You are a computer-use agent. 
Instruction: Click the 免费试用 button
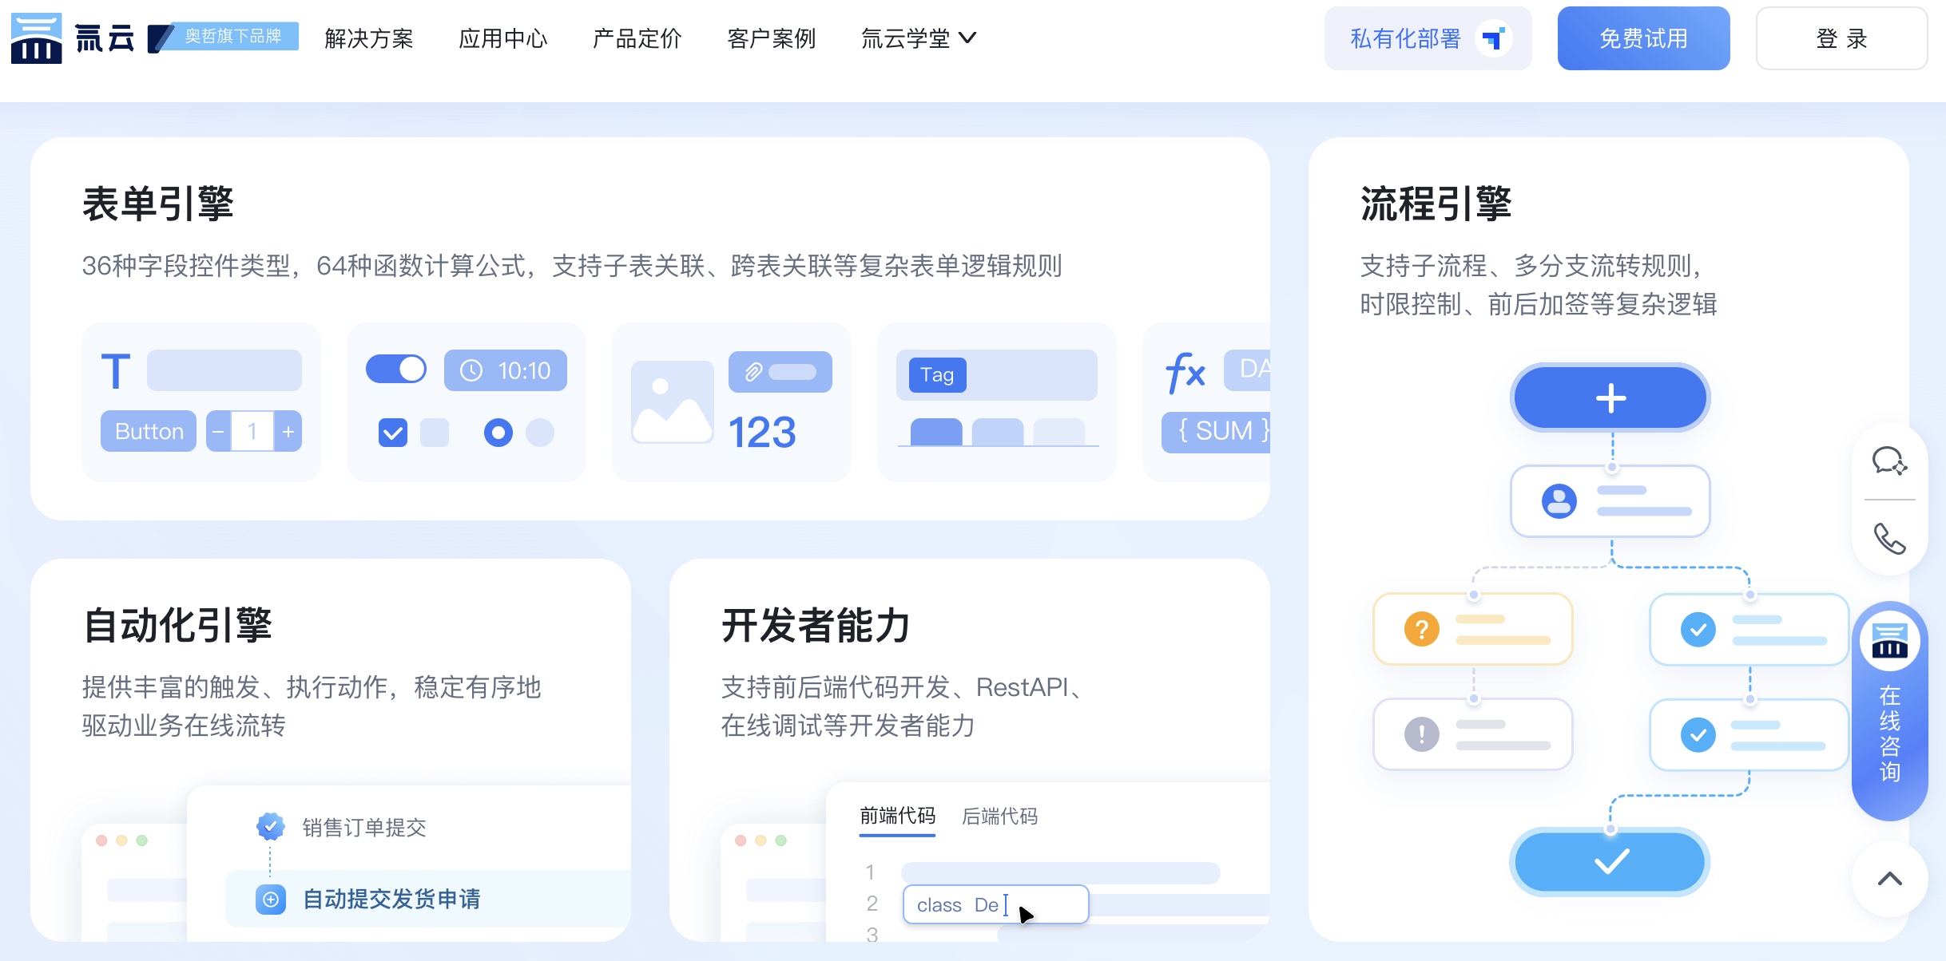(1643, 38)
